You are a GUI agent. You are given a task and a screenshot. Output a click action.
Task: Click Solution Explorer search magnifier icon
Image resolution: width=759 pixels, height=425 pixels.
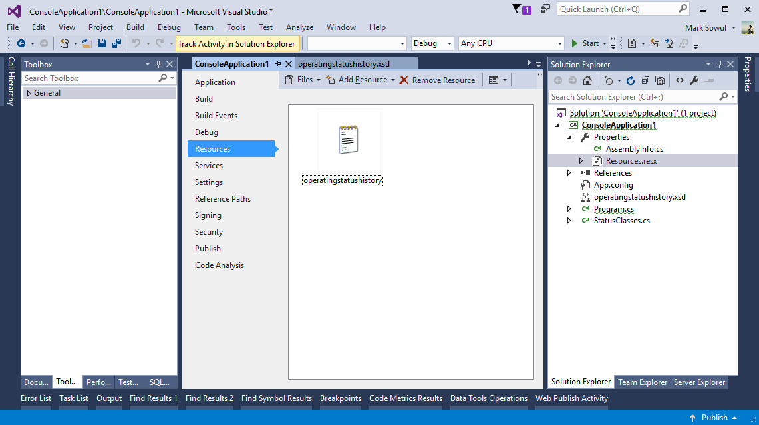[x=723, y=97]
